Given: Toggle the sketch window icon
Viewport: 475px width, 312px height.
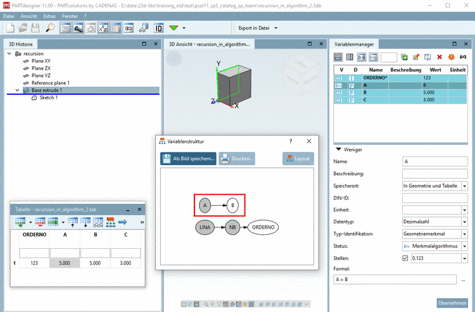Looking at the screenshot, I should [x=91, y=28].
